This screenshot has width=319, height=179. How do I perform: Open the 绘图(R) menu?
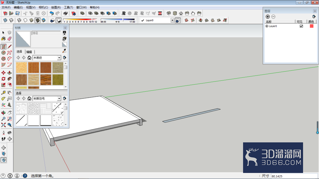(x=56, y=7)
